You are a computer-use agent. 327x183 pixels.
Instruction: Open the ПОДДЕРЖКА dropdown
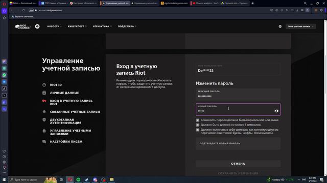127,26
